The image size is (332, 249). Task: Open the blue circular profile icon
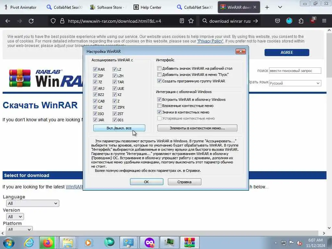[x=289, y=21]
